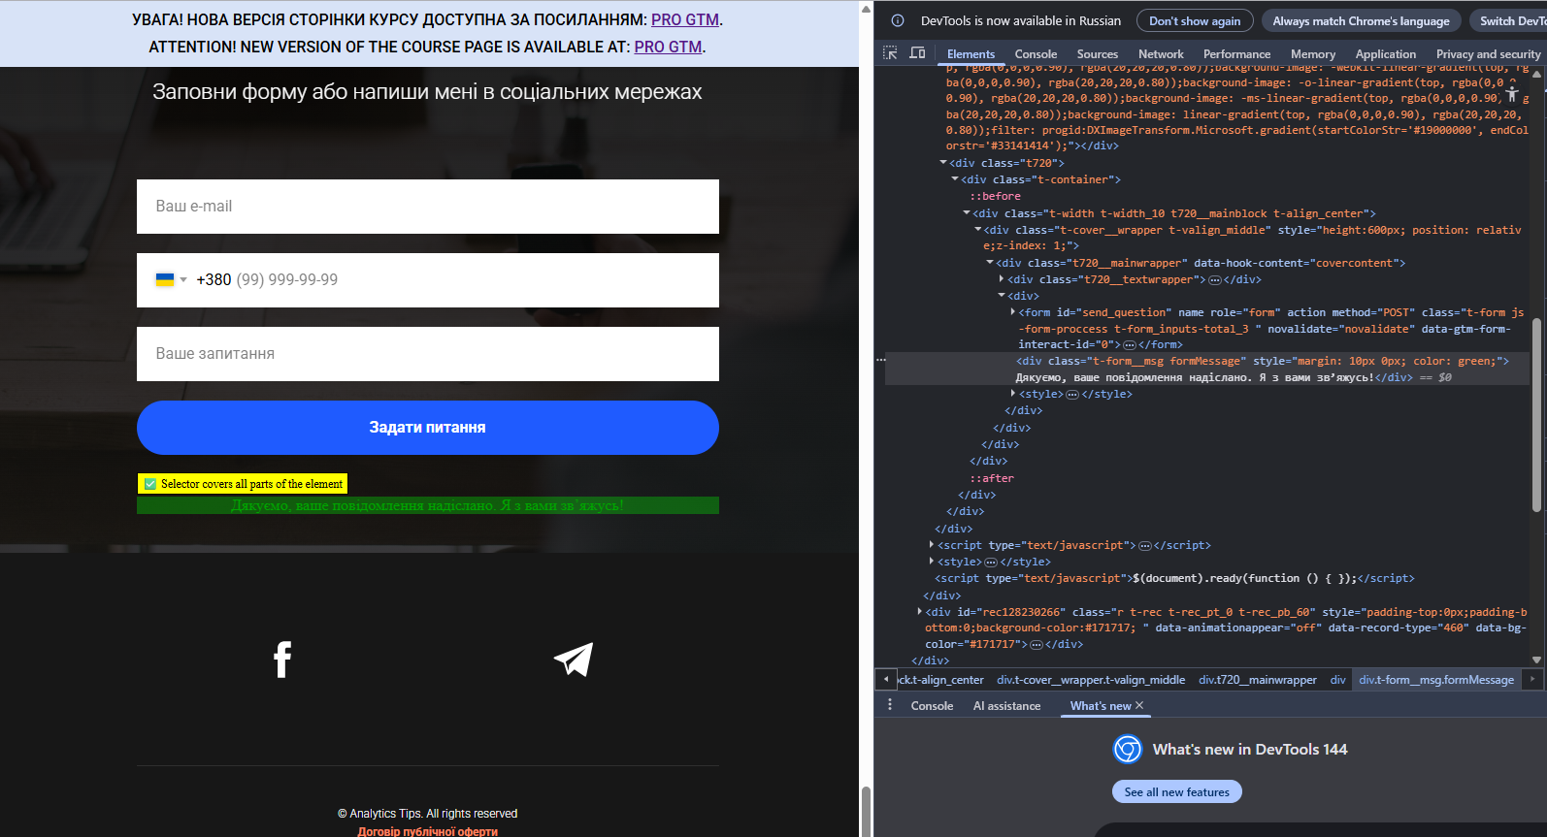Open the Telegram paper-plane icon link
The height and width of the screenshot is (837, 1547).
574,660
